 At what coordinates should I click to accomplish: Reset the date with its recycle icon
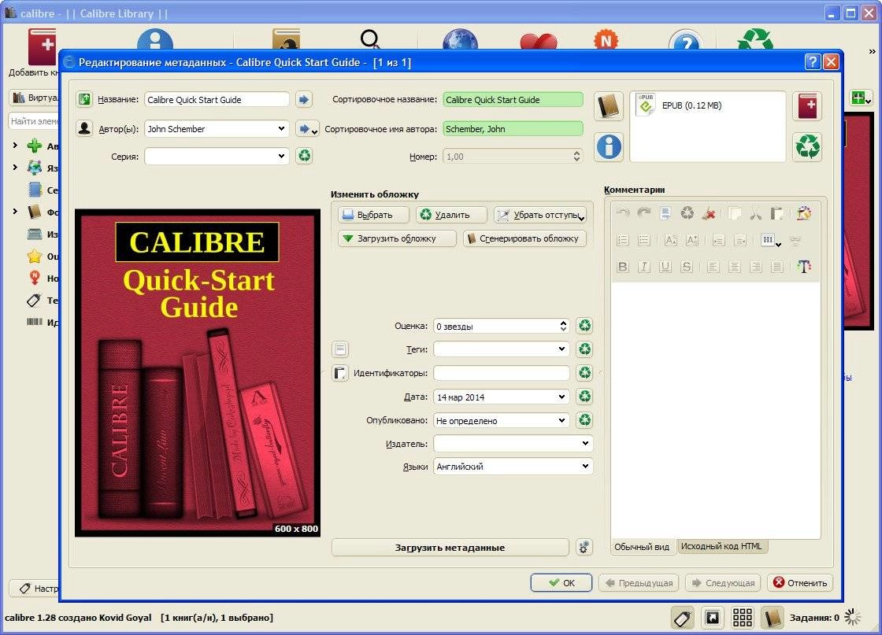pos(585,396)
